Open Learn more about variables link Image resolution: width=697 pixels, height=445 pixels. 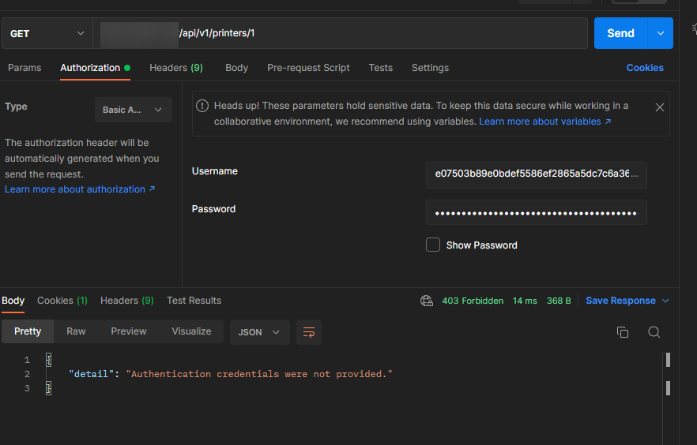coord(544,122)
